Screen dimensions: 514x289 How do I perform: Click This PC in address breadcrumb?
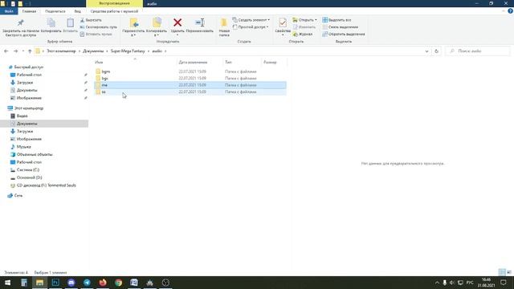(x=61, y=51)
